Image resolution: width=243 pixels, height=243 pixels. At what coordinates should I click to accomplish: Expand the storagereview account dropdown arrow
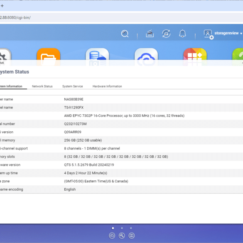[x=241, y=34]
